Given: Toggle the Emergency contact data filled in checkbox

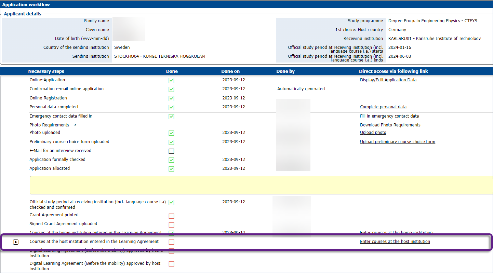Looking at the screenshot, I should (x=171, y=117).
